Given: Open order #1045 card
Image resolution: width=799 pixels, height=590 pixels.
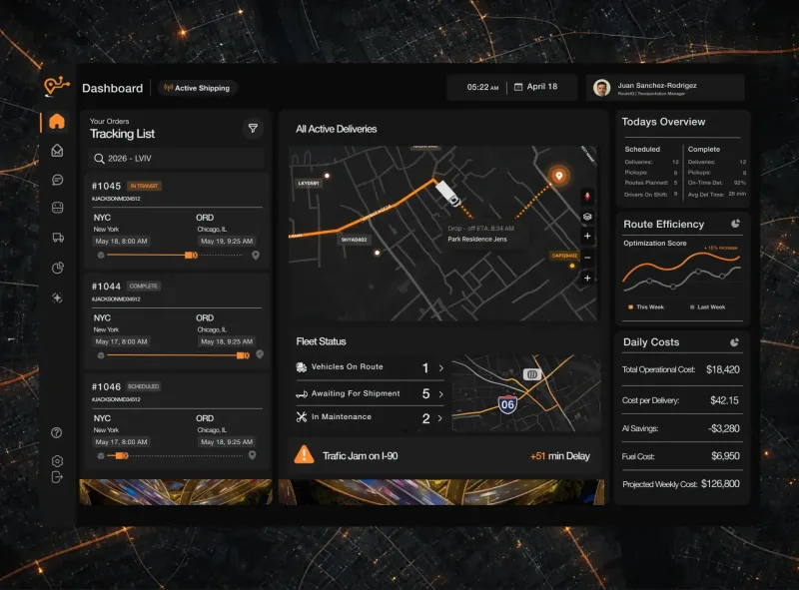Looking at the screenshot, I should (177, 220).
